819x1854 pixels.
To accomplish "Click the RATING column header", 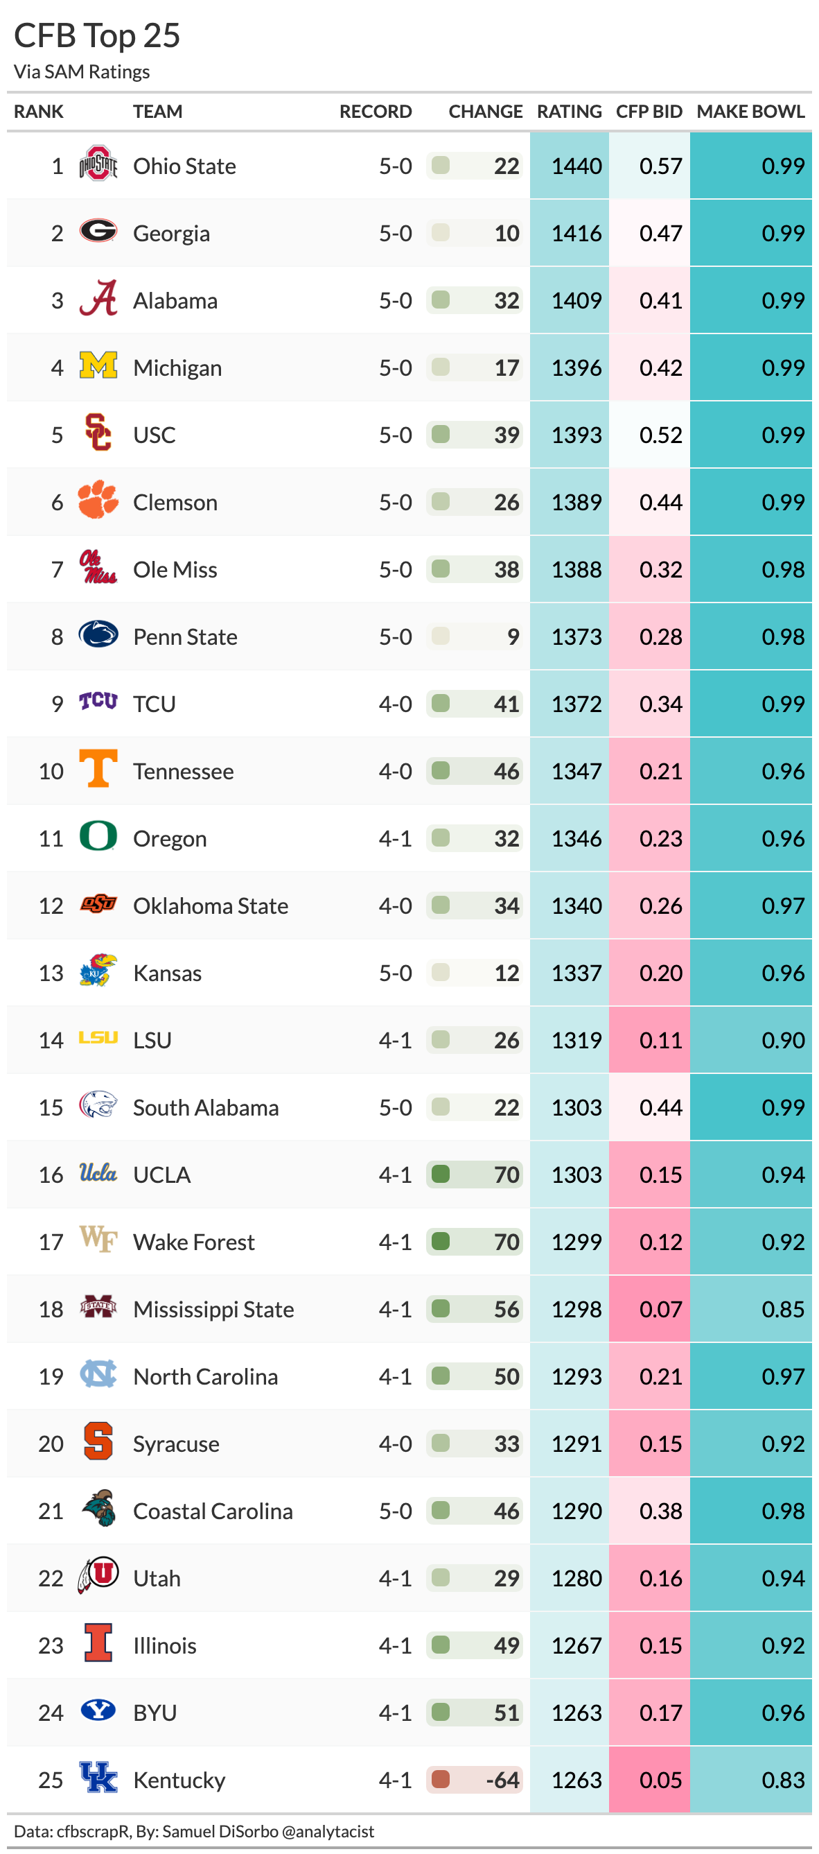I will (x=569, y=112).
